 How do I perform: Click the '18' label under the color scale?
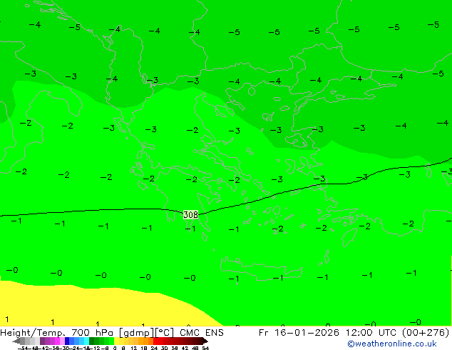(x=144, y=348)
